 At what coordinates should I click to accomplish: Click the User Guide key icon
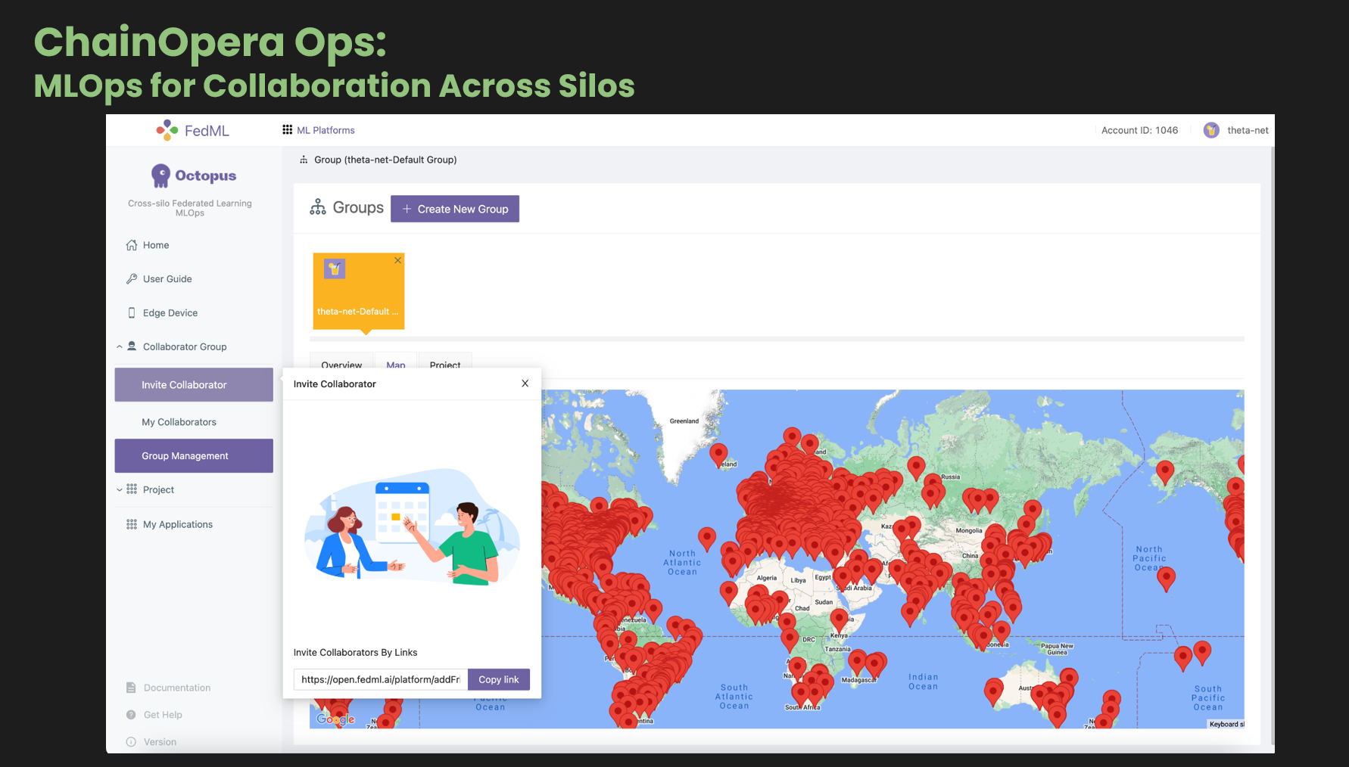click(132, 279)
